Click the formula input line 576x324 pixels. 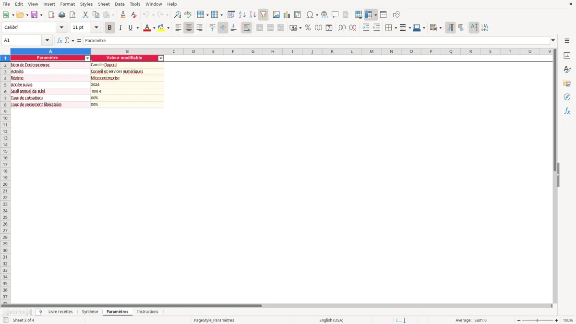coord(316,41)
